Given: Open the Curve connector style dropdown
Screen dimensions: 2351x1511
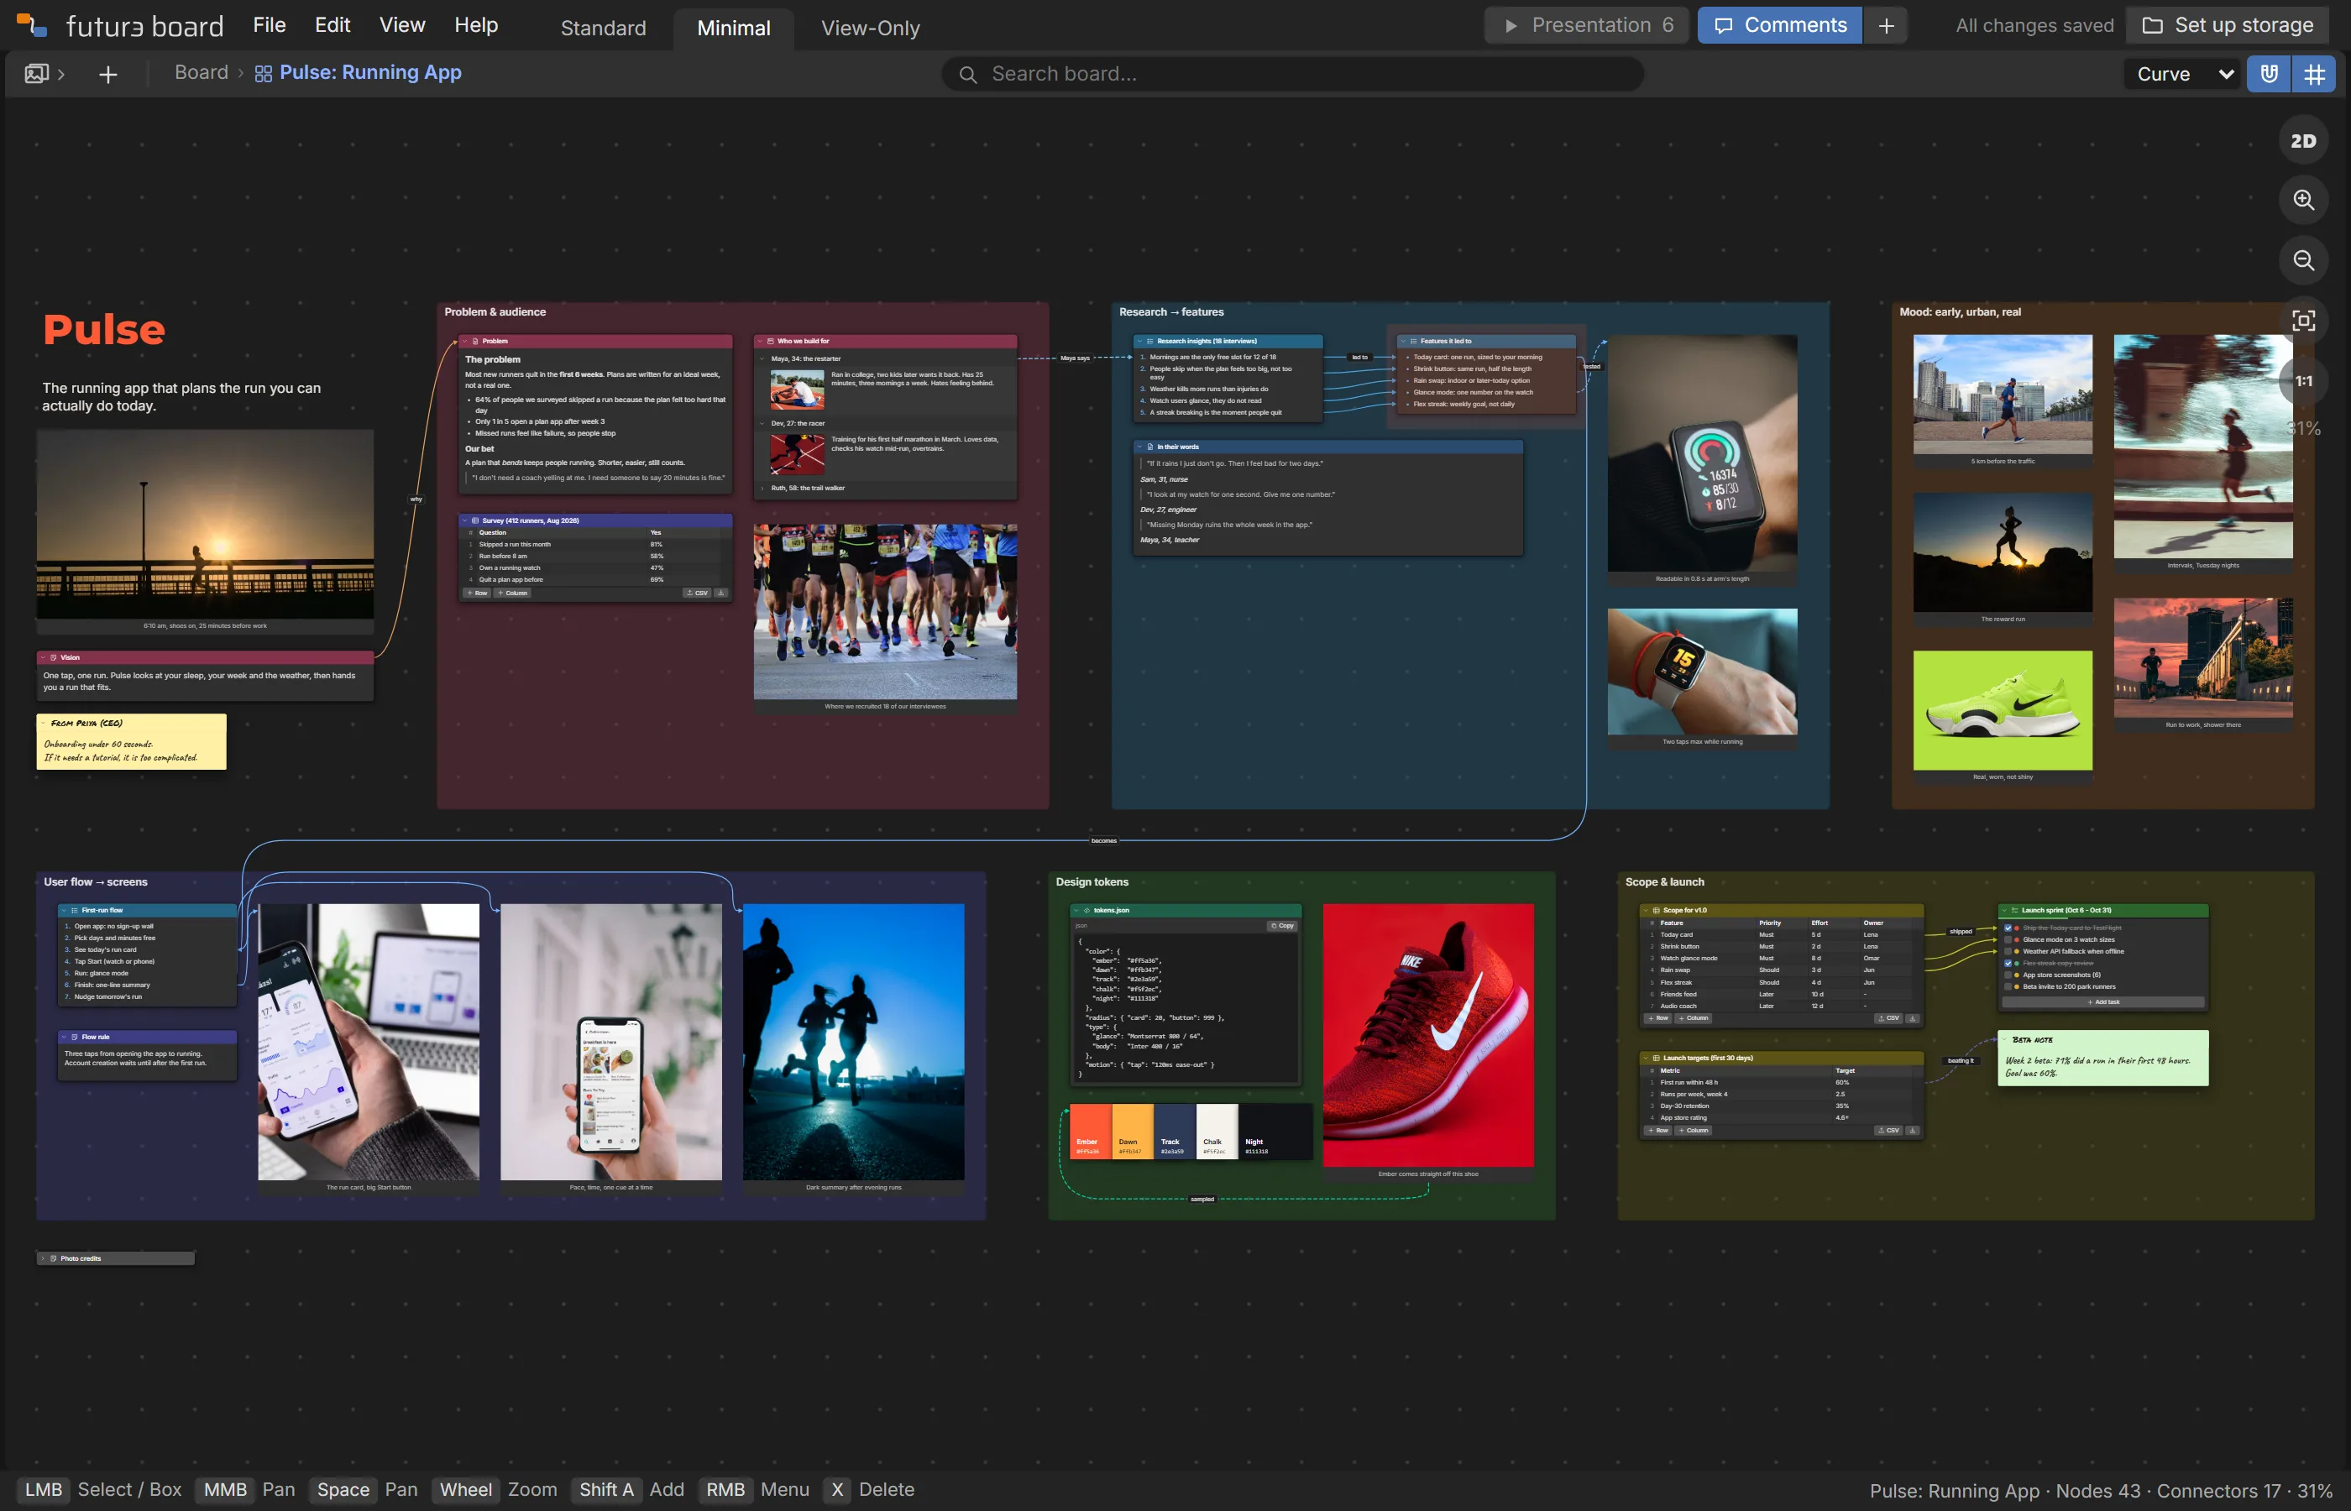Looking at the screenshot, I should (2184, 74).
